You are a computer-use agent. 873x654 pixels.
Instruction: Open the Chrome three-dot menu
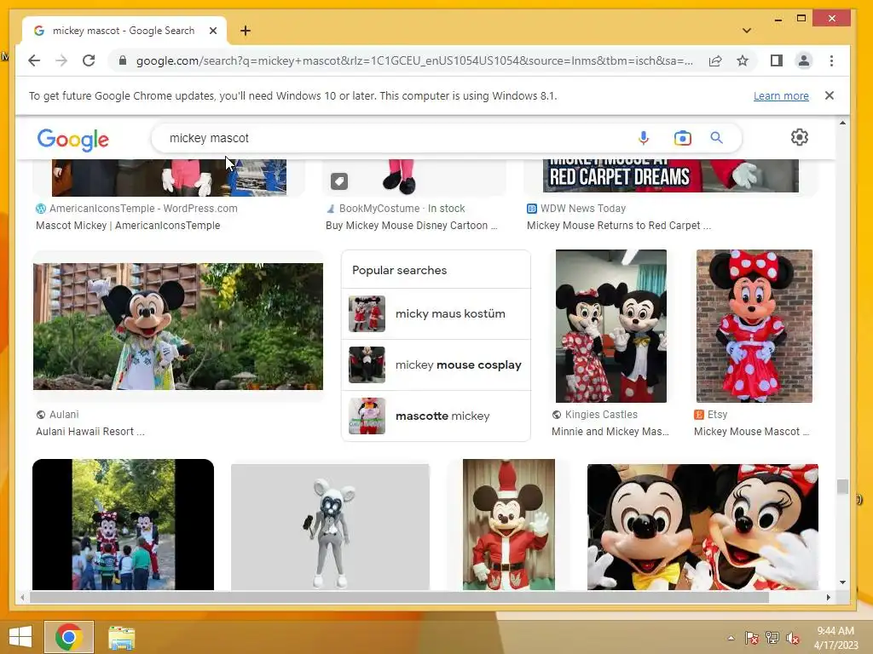point(831,60)
